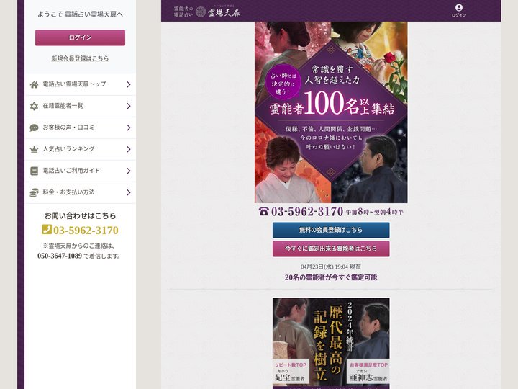Screen dimensions: 518x389
Task: Click the yellow phone icon in sidebar contact
Action: point(47,229)
